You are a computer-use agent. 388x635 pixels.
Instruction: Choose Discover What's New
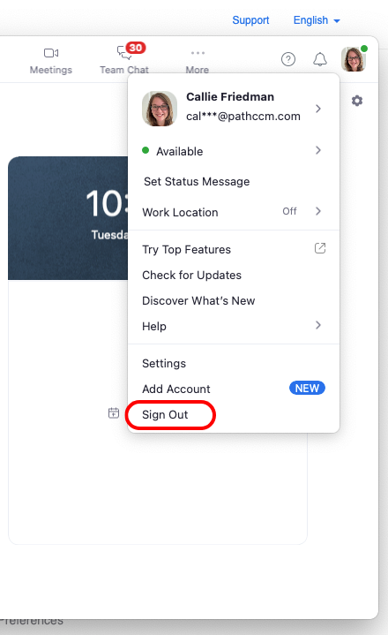coord(198,300)
